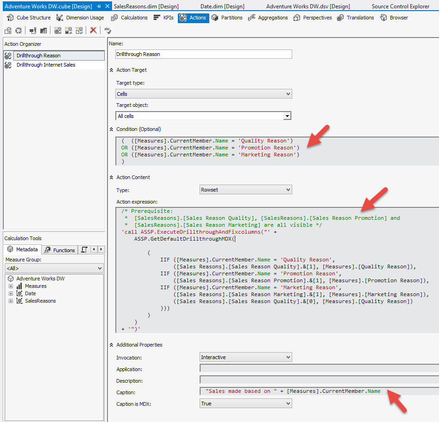Click the Script View toolbar icon
This screenshot has width=439, height=422.
pos(44,31)
